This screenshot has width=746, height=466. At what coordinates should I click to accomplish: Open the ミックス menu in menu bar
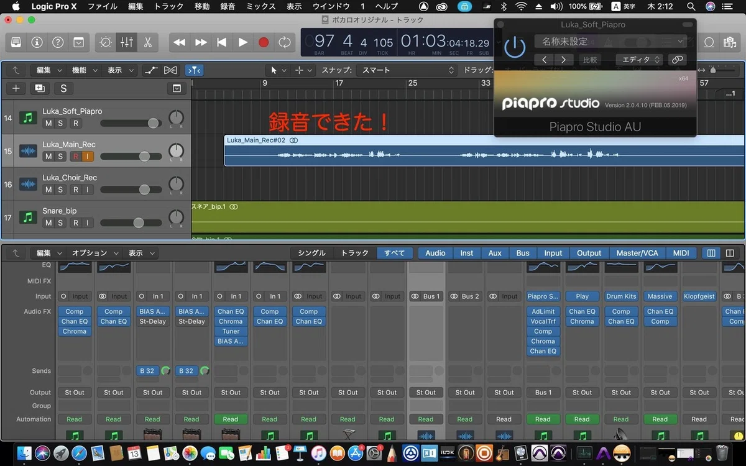click(x=260, y=6)
